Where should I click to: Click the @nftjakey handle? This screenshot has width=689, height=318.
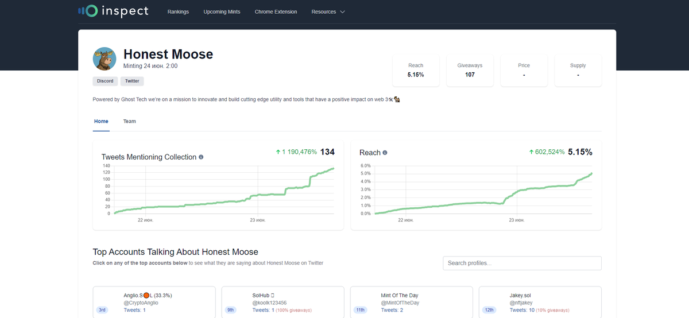pos(521,303)
